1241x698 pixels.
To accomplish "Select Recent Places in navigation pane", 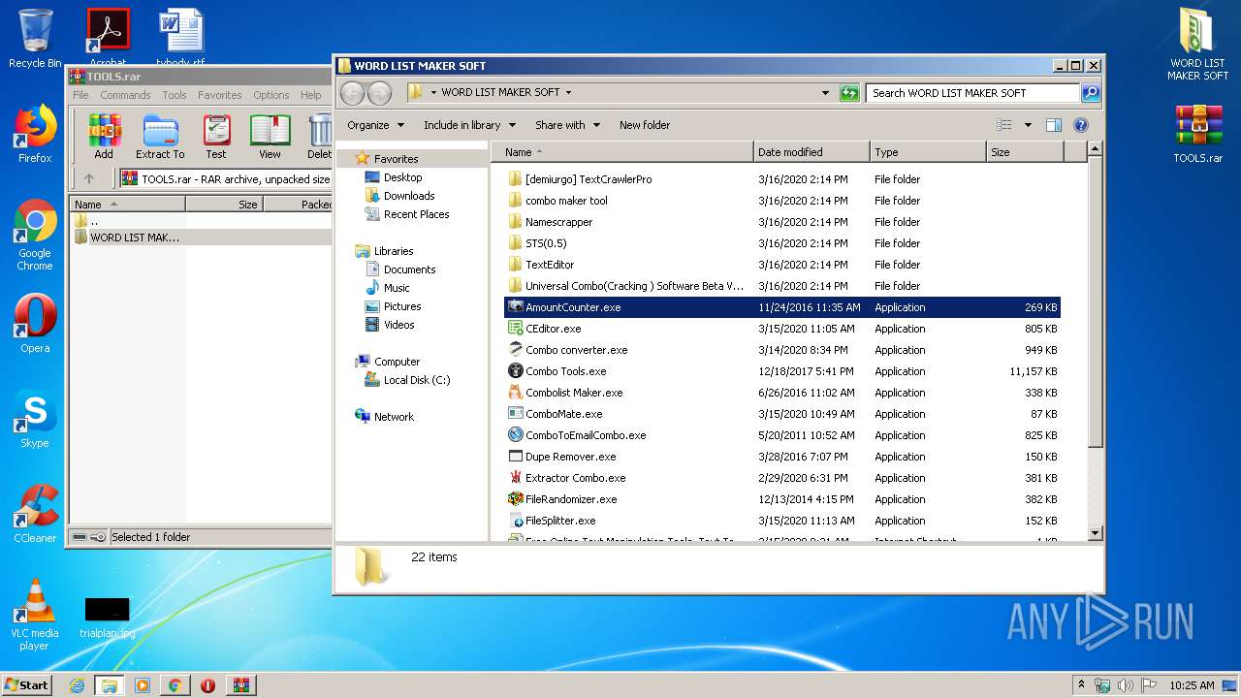I will [416, 214].
